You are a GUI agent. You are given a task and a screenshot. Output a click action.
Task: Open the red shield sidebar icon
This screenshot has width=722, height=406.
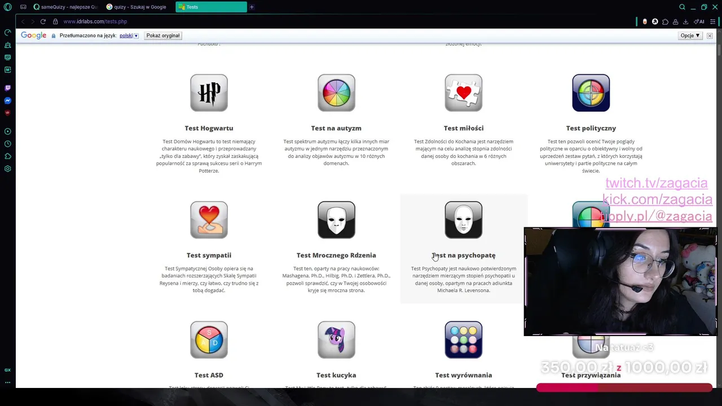pos(7,113)
